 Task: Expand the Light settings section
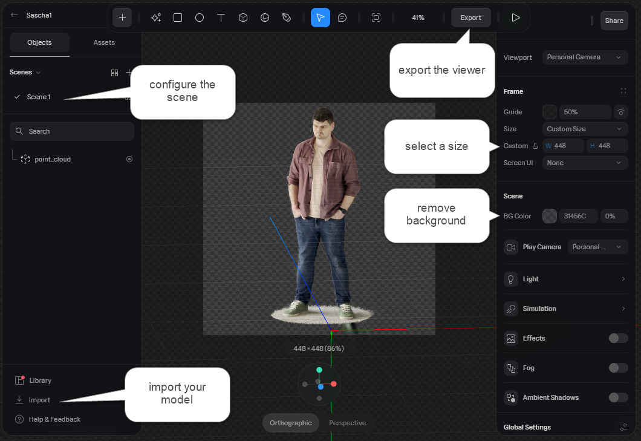click(565, 279)
